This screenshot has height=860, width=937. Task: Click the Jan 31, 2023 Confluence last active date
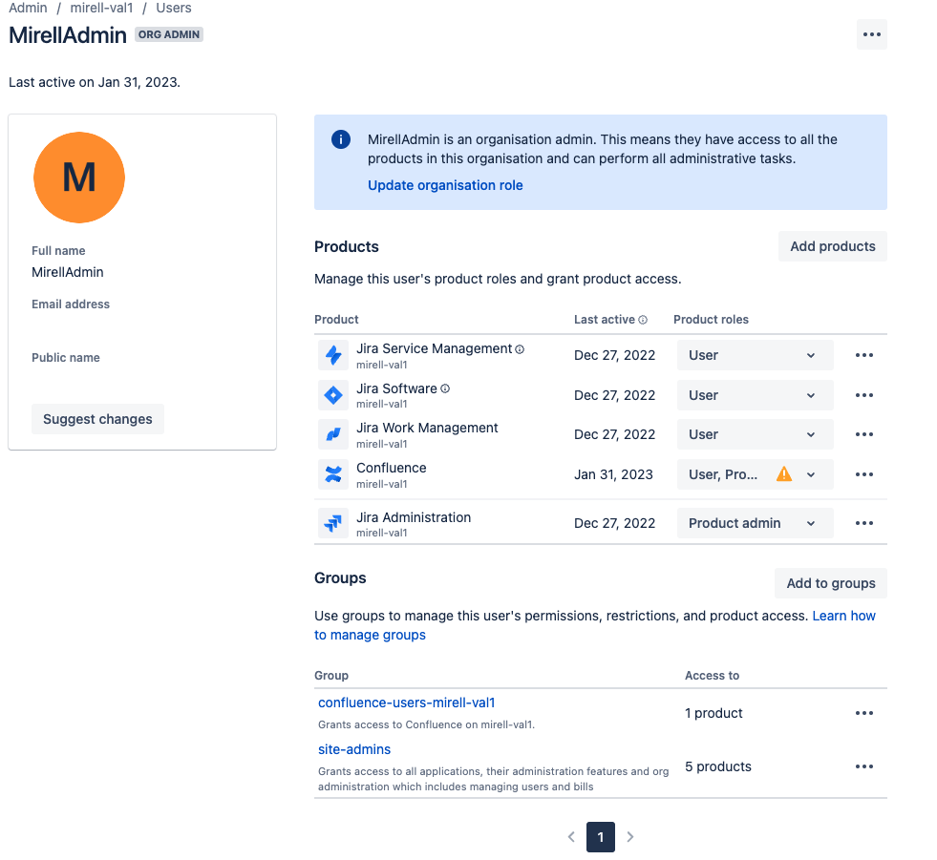(x=614, y=474)
